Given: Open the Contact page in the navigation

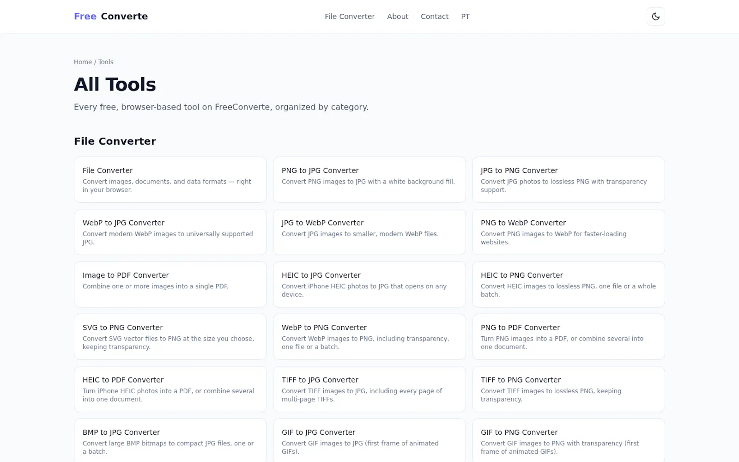Looking at the screenshot, I should (435, 17).
